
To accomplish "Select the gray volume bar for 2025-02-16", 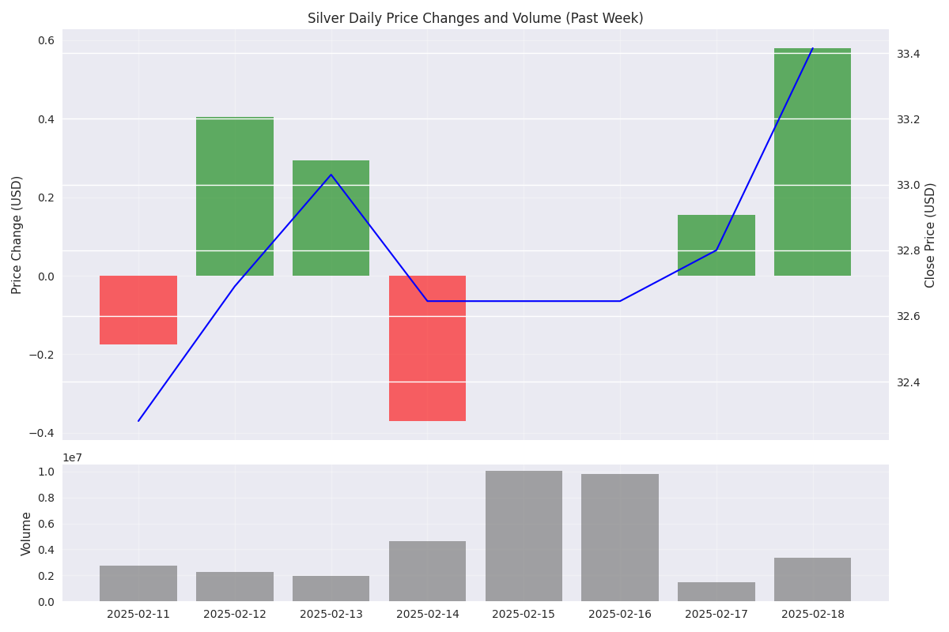I will coord(620,538).
